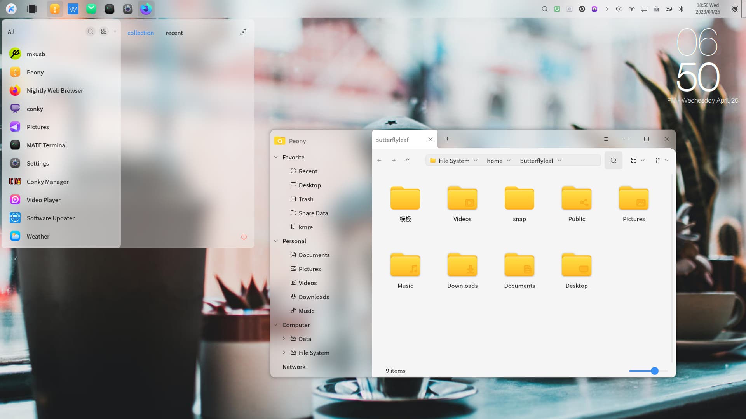Open the Peony hamburger options menu

606,139
